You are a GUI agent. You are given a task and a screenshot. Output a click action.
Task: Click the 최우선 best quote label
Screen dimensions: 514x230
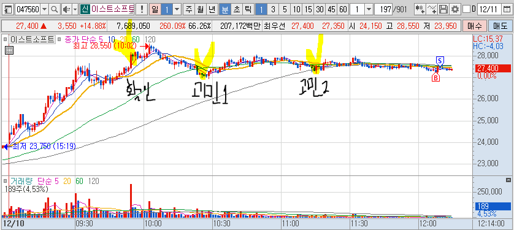point(275,26)
